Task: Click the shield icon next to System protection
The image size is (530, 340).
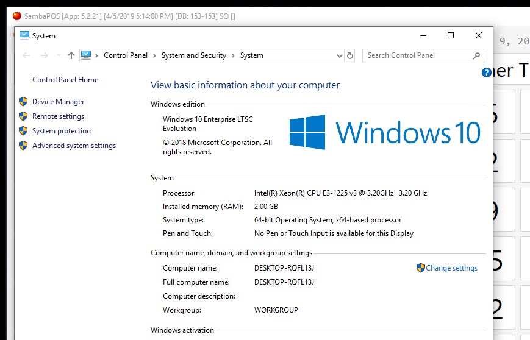Action: (x=23, y=131)
